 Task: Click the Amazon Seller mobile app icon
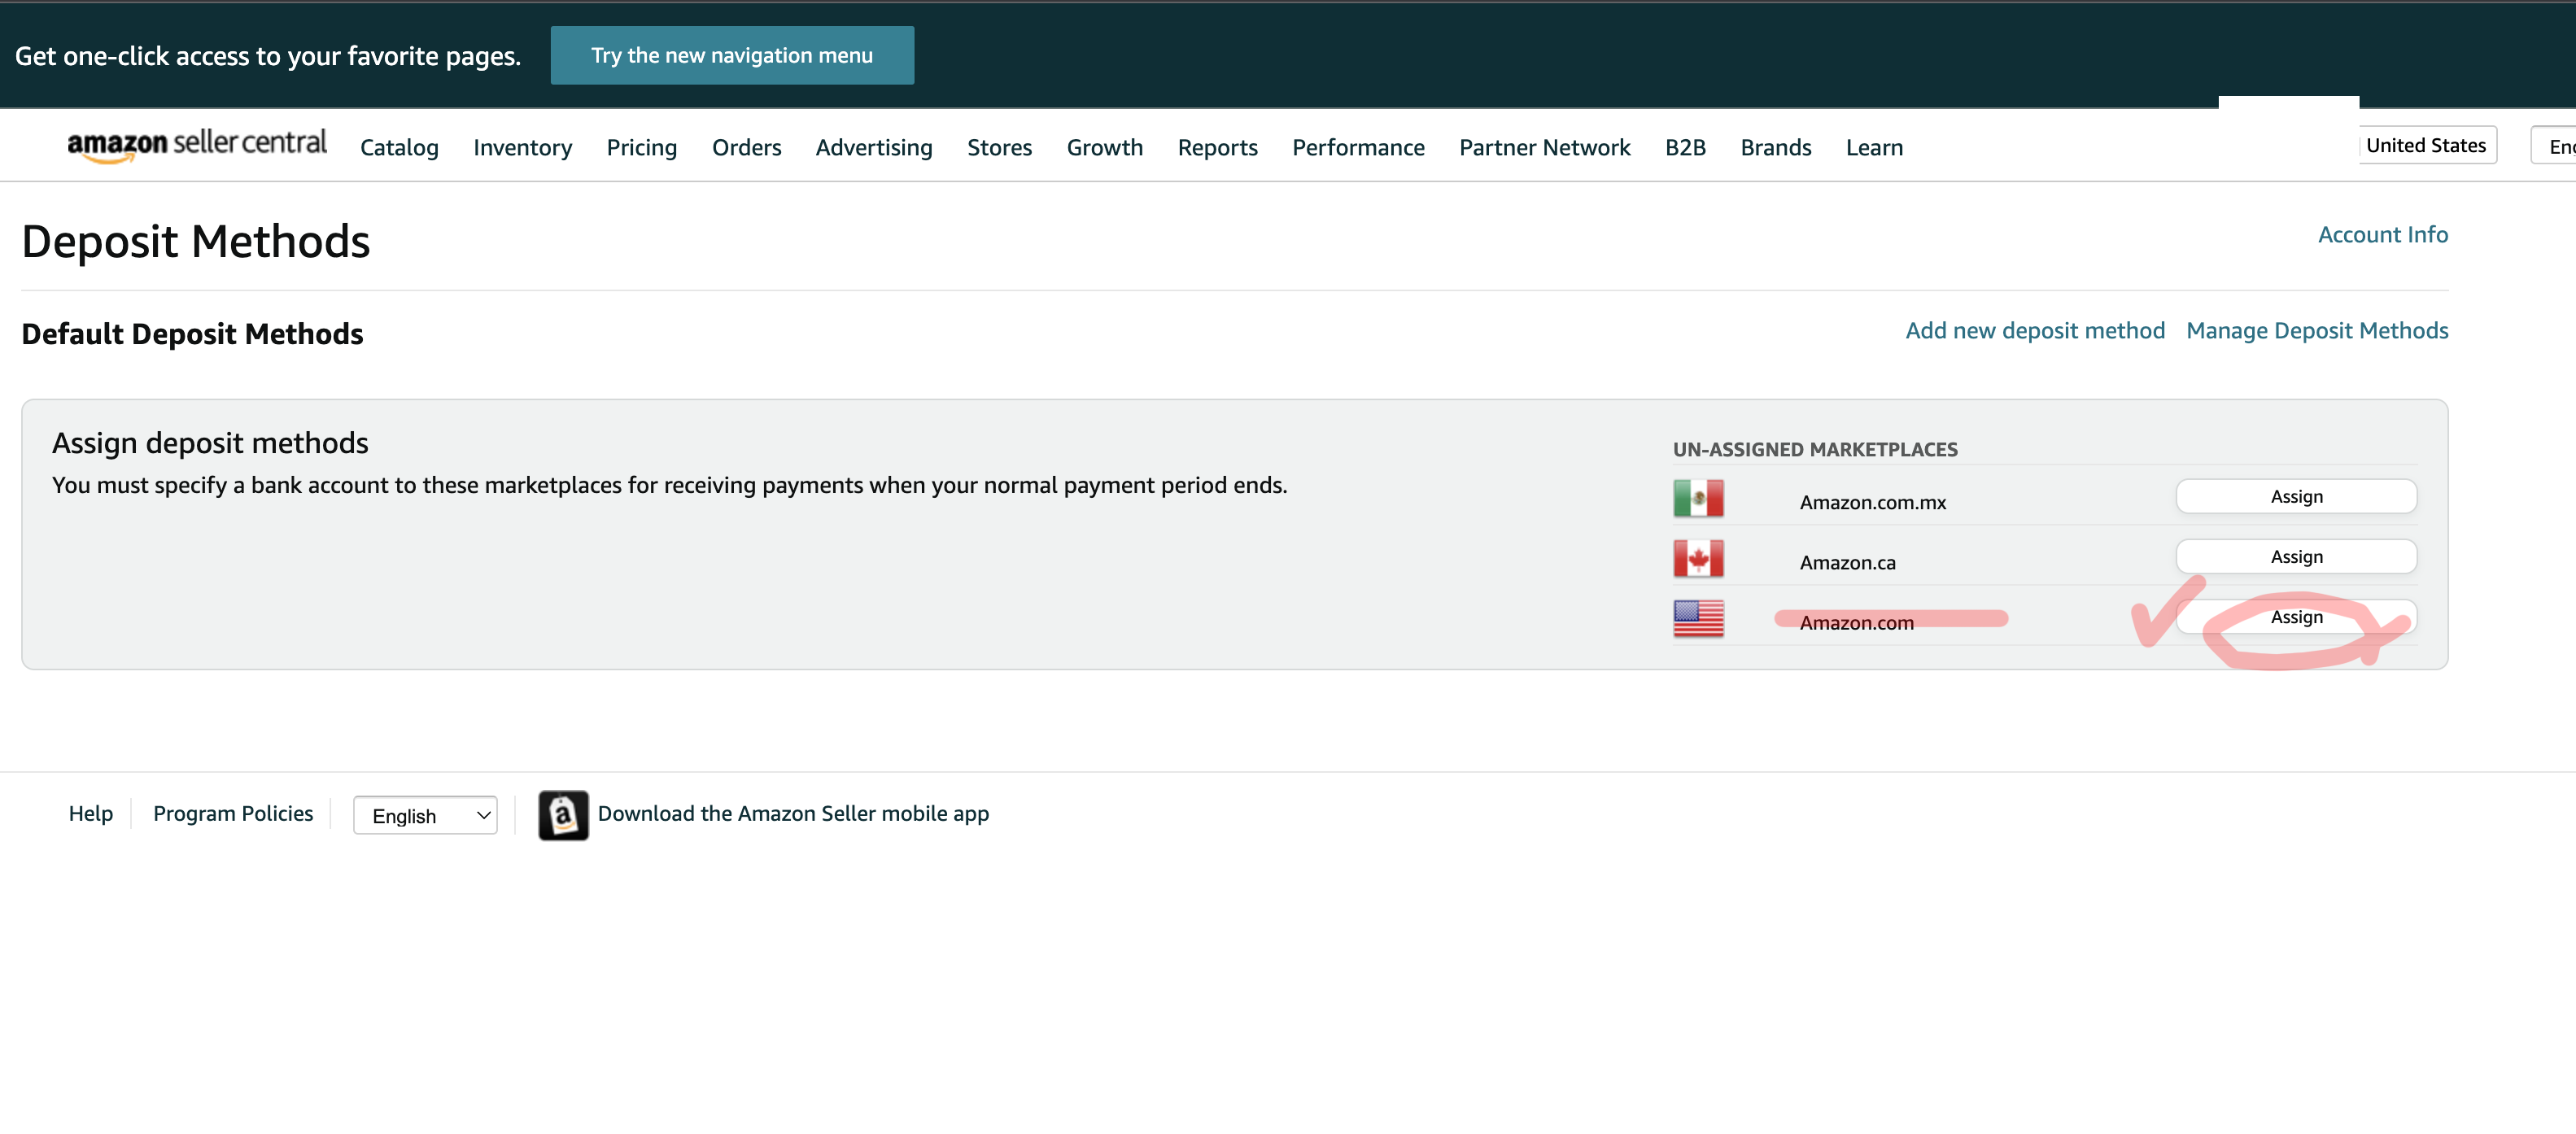pos(563,815)
